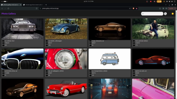Click tags text 'car, beetle, volkswagen'
The image size is (177, 99).
[55, 41]
